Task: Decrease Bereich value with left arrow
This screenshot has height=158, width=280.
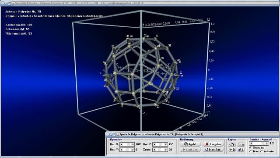Action: coord(251,144)
